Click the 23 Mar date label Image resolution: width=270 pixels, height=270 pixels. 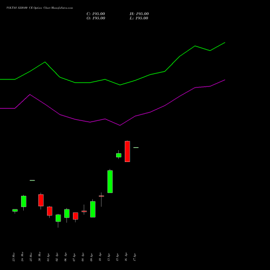[13, 257]
